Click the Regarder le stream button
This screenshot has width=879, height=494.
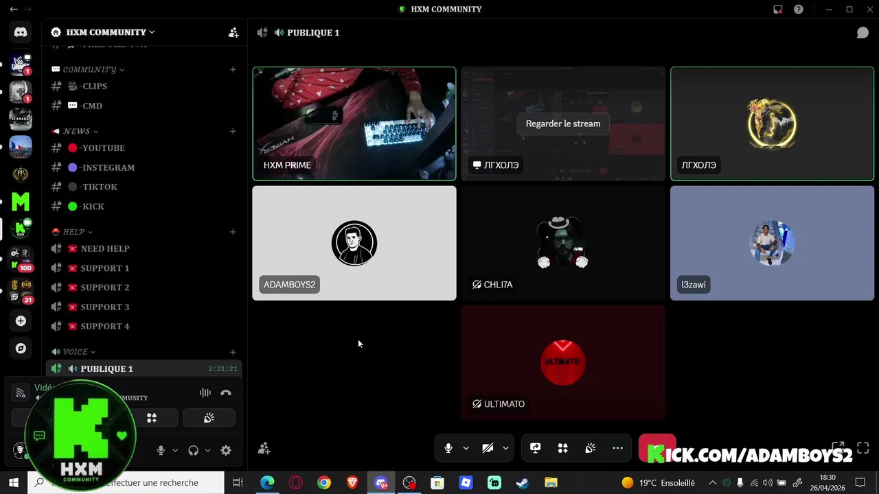(563, 123)
